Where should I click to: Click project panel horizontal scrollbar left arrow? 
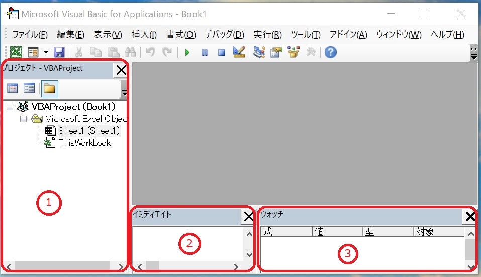click(8, 266)
